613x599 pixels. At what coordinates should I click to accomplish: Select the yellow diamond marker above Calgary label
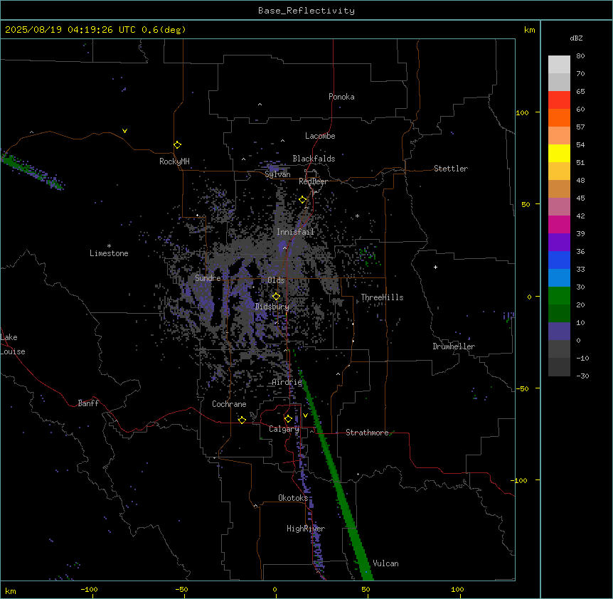point(288,419)
